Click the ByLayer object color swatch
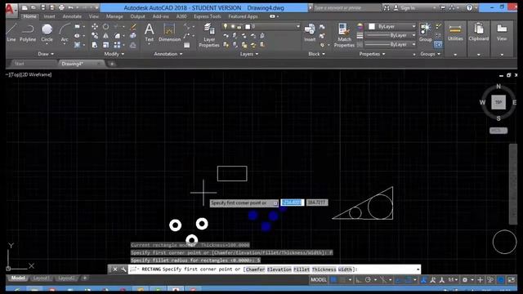 (372, 26)
